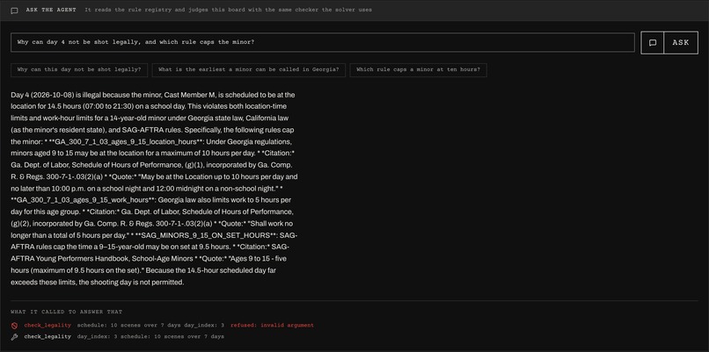This screenshot has height=352, width=709.
Task: Click the rule id GA_300_7_1_03_ages_9_15_work_hours
Action: click(x=84, y=200)
